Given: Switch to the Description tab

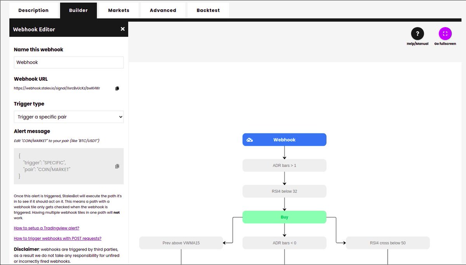Looking at the screenshot, I should tap(33, 10).
